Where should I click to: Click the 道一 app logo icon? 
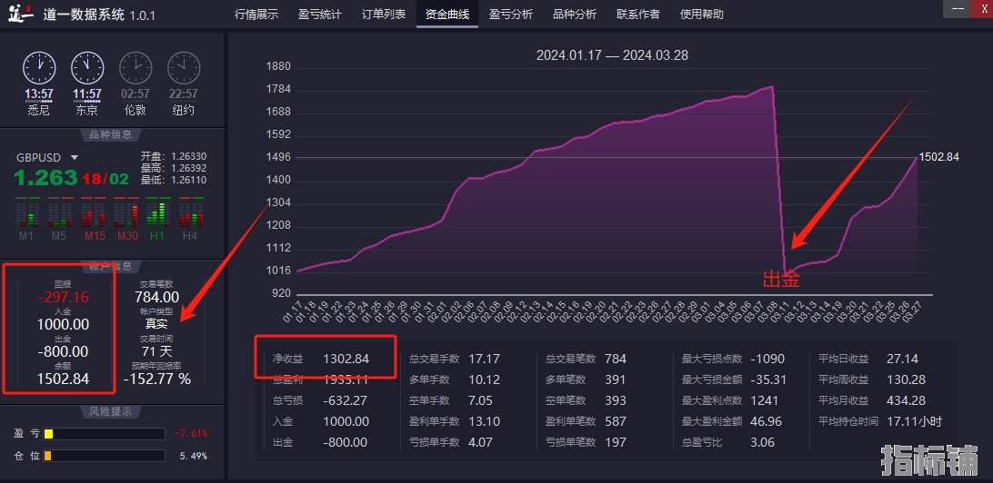click(x=20, y=14)
